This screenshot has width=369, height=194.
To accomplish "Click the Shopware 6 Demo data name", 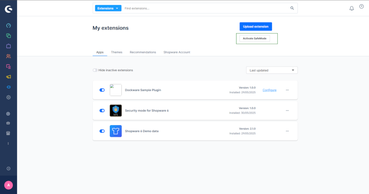I will coord(142,131).
